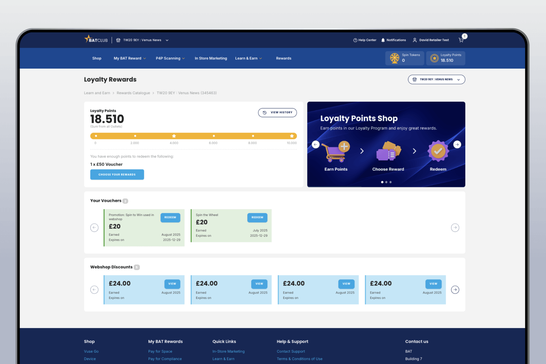This screenshot has width=546, height=364.
Task: Click Rewards Catalogue breadcrumb
Action: [133, 93]
